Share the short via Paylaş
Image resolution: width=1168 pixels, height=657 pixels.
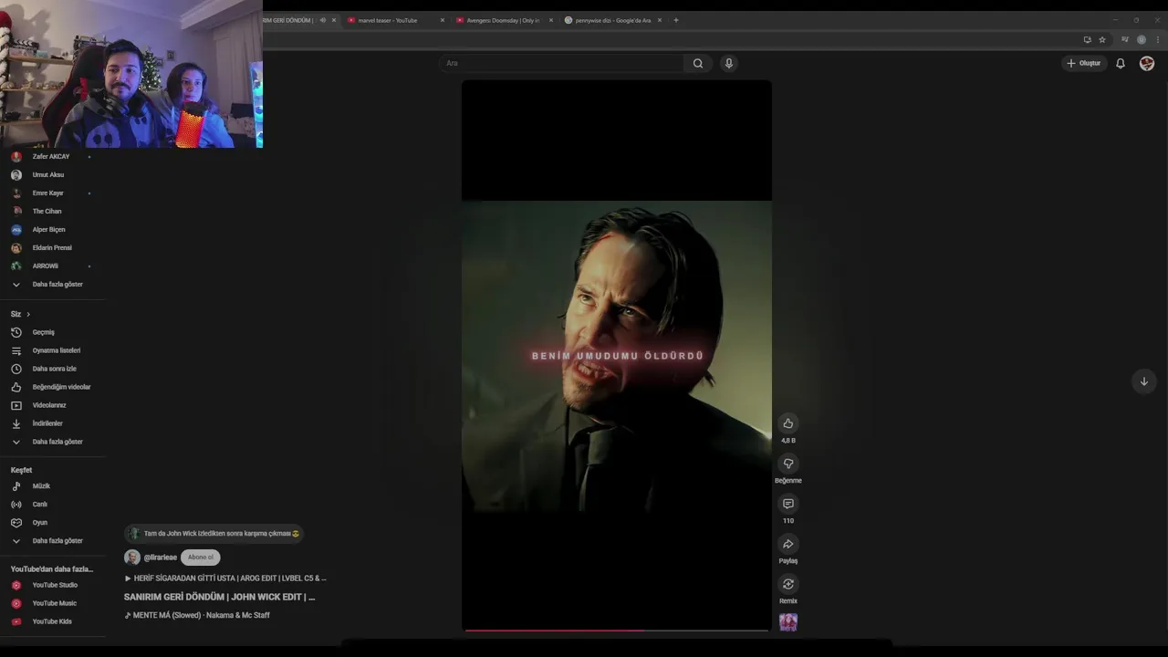tap(788, 544)
